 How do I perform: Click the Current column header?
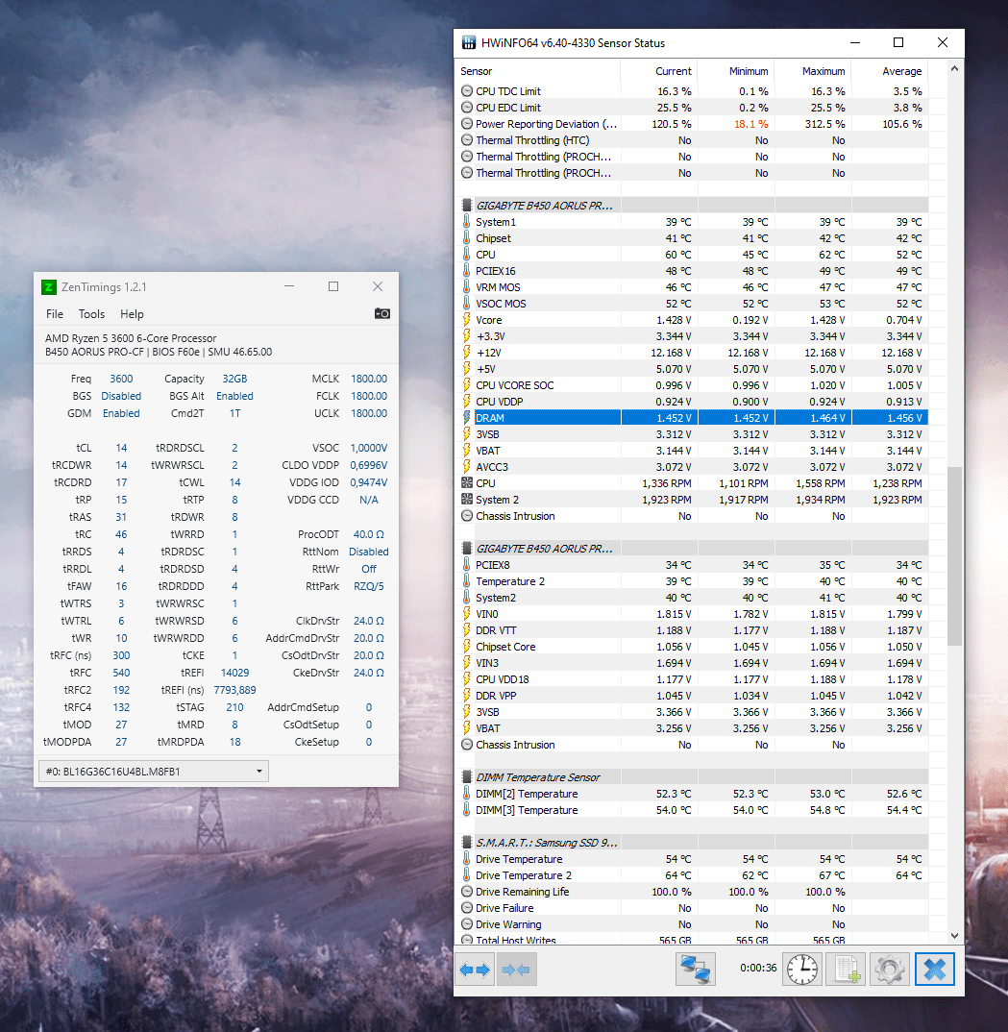(x=658, y=71)
